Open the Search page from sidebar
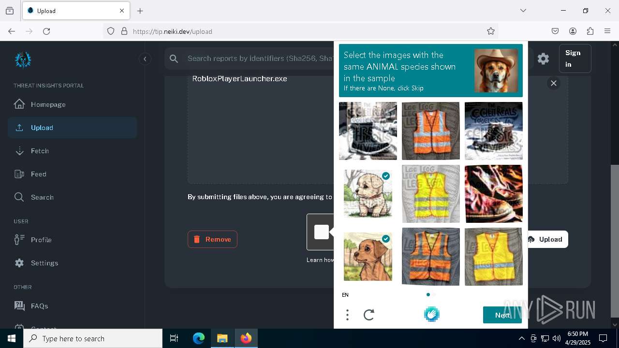 pos(73,197)
